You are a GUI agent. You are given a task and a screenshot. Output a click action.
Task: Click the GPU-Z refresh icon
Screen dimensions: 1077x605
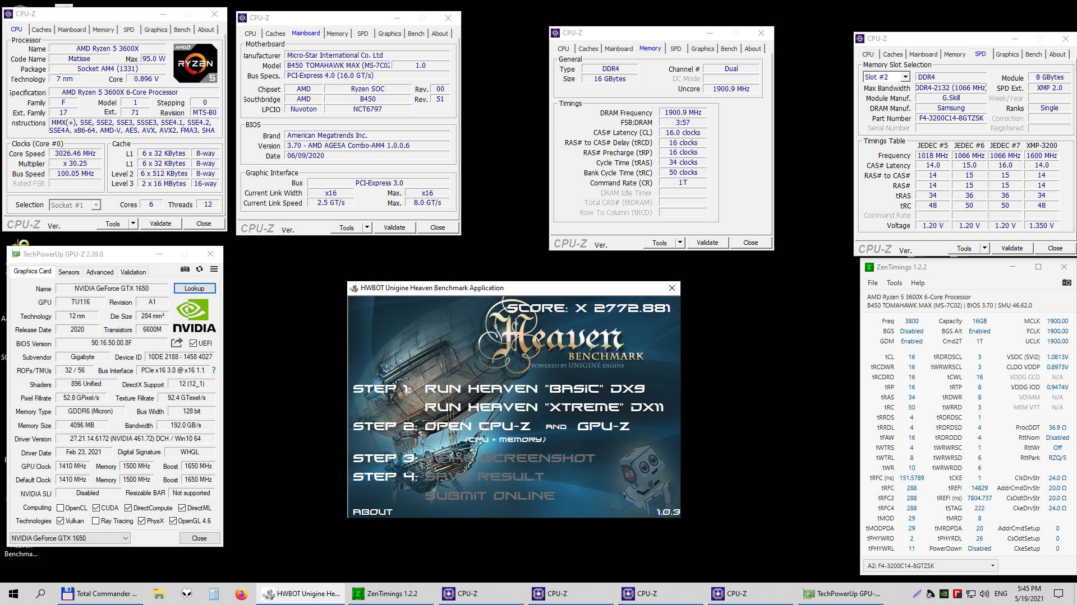pyautogui.click(x=199, y=269)
